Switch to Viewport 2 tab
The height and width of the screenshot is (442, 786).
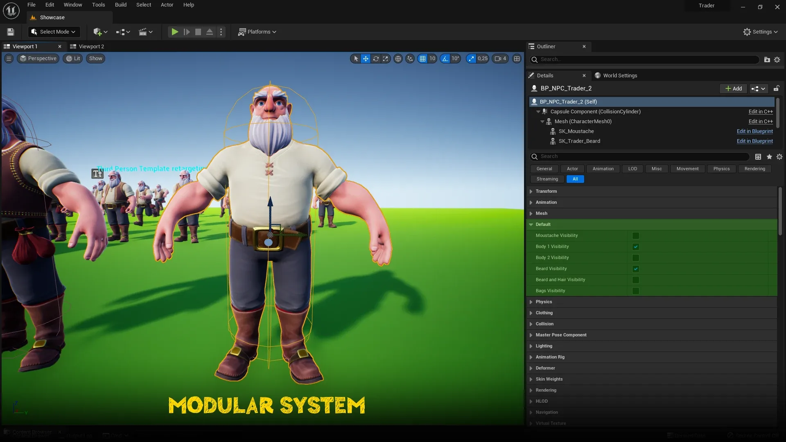pos(91,47)
